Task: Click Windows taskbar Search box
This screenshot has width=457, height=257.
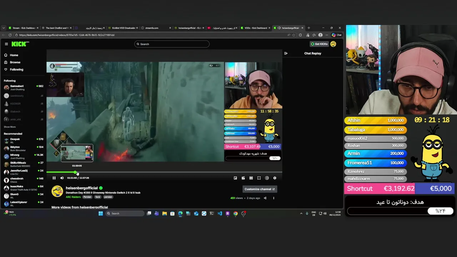Action: pos(125,213)
